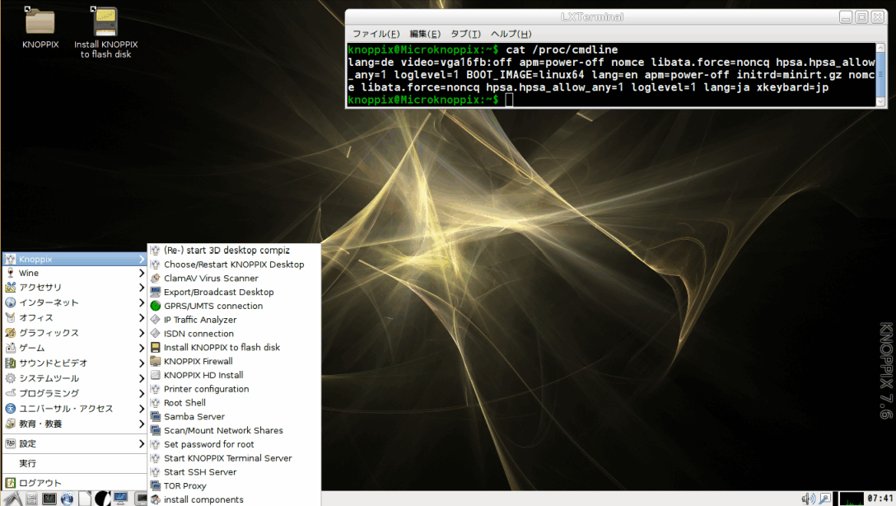This screenshot has height=506, width=896.
Task: Minimize the LXTerminal window
Action: point(846,17)
